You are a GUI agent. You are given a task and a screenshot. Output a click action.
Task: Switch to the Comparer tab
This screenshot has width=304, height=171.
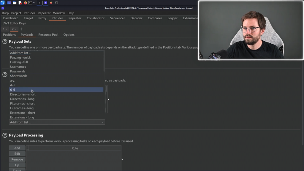click(155, 18)
